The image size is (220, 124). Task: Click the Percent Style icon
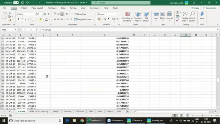(105, 19)
